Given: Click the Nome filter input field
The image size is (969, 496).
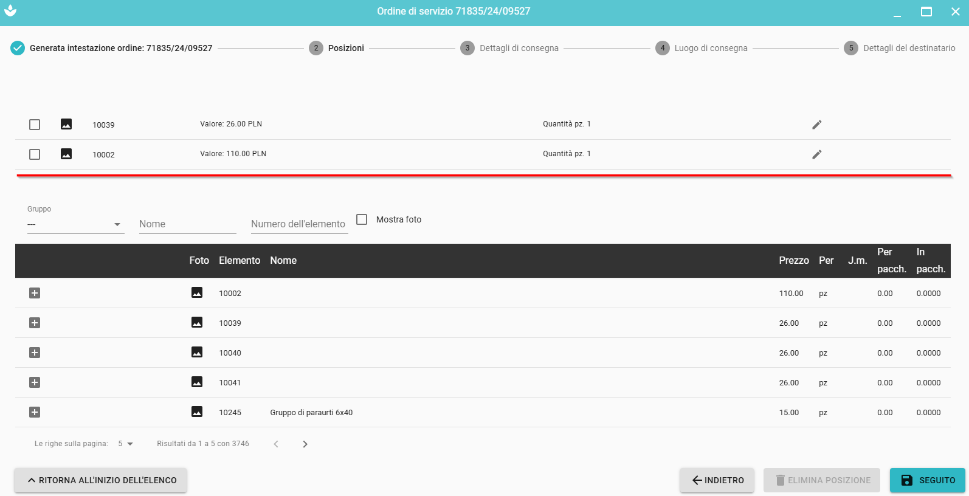Looking at the screenshot, I should [187, 224].
